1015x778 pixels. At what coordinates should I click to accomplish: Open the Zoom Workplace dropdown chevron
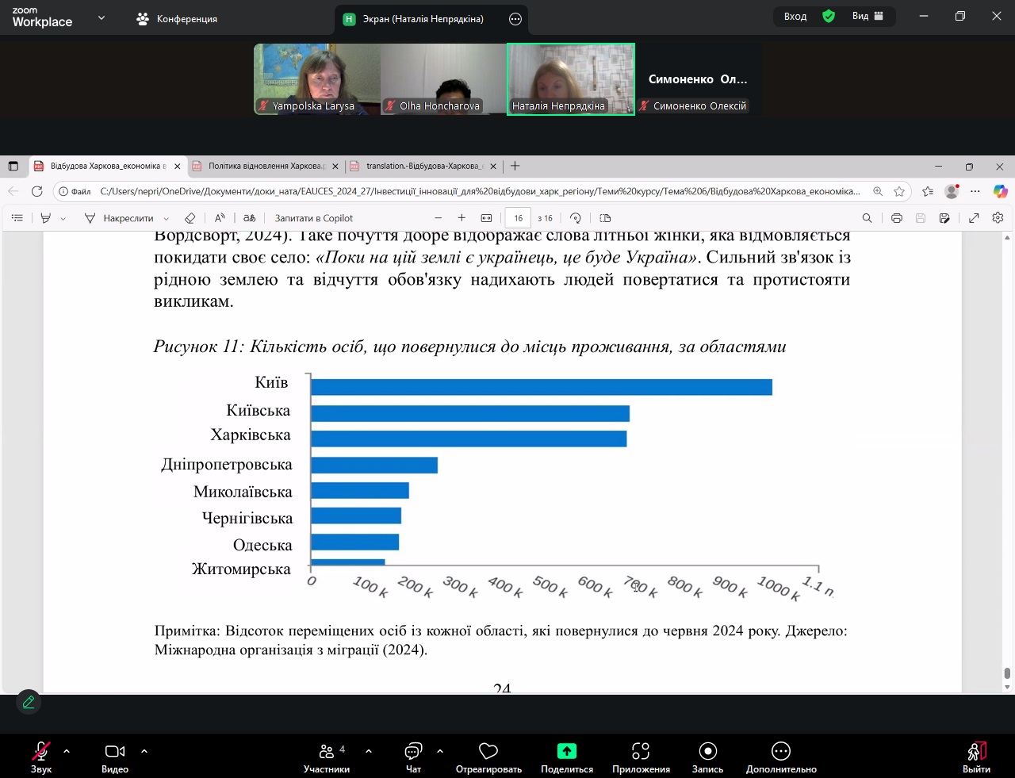(x=101, y=17)
